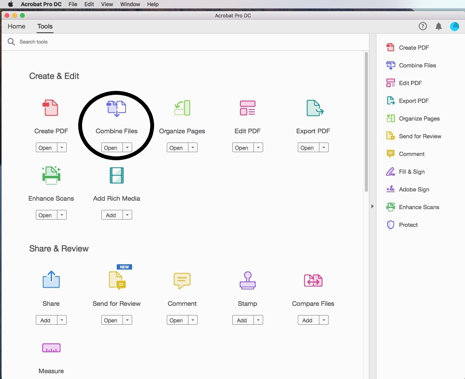This screenshot has width=465, height=379.
Task: Click the Help question mark icon
Action: (423, 26)
